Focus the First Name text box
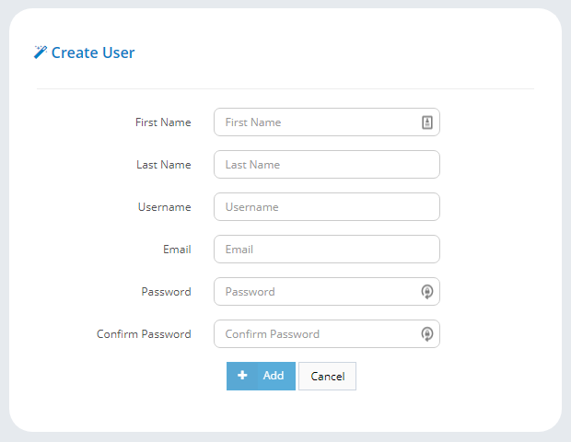The width and height of the screenshot is (571, 442). [x=327, y=122]
